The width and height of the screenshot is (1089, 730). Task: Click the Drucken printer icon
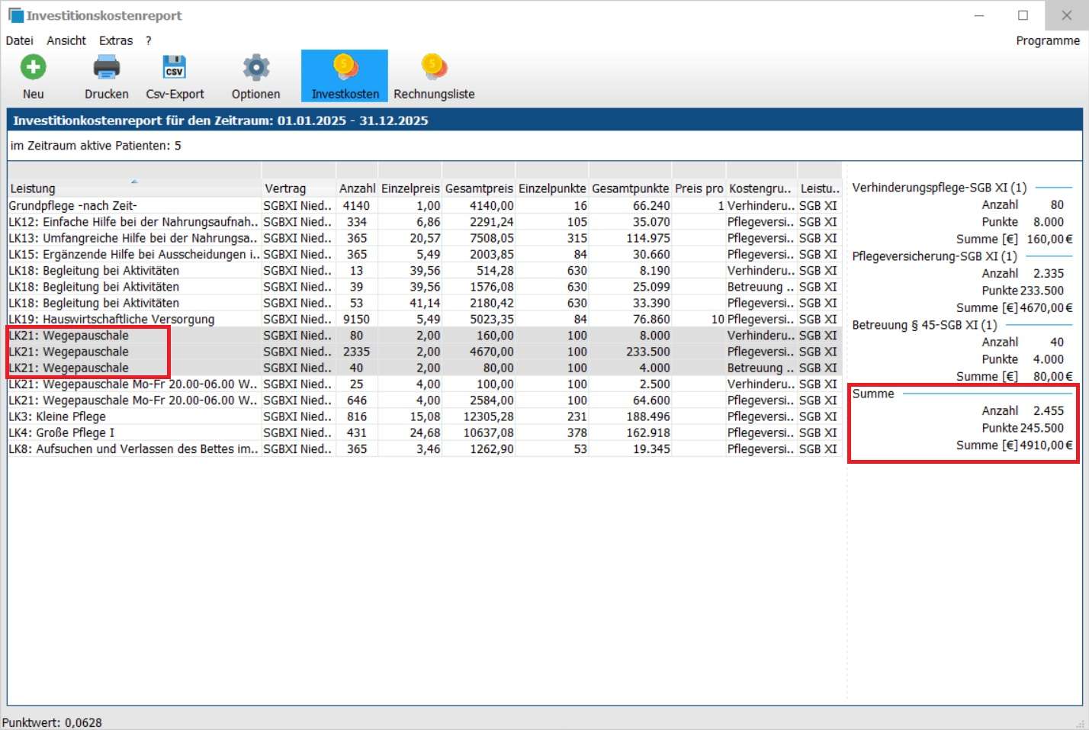click(x=106, y=68)
